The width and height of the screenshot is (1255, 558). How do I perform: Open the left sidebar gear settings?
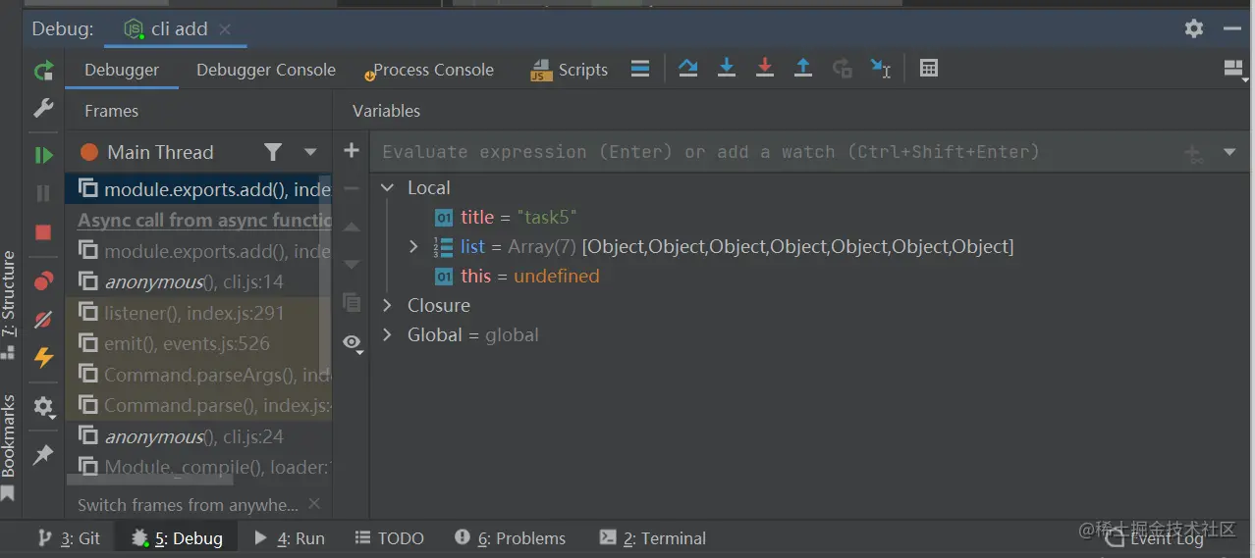click(x=43, y=406)
